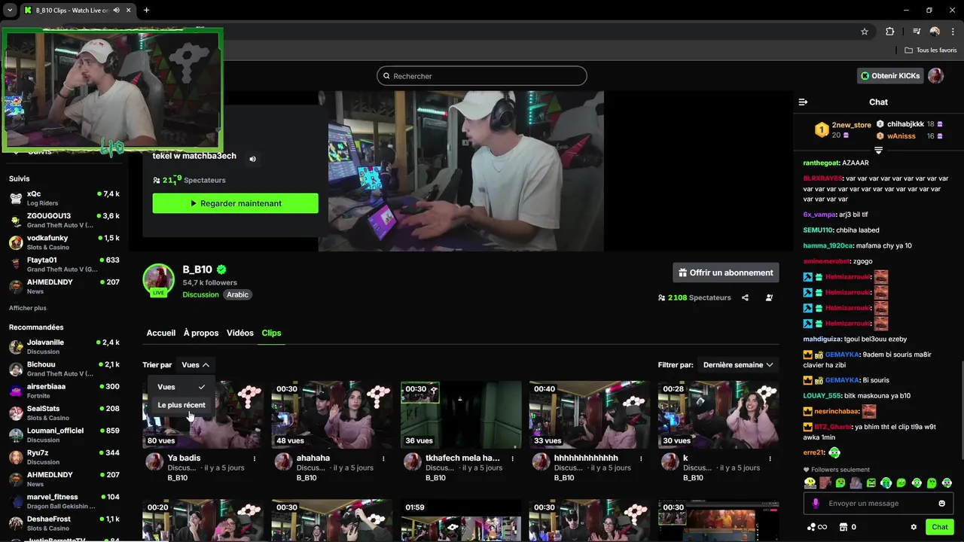Click Afficher plus in the sidebar

28,308
